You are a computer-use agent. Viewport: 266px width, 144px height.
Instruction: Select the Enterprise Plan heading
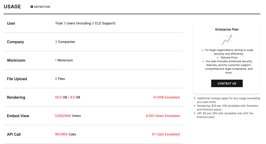tap(227, 29)
